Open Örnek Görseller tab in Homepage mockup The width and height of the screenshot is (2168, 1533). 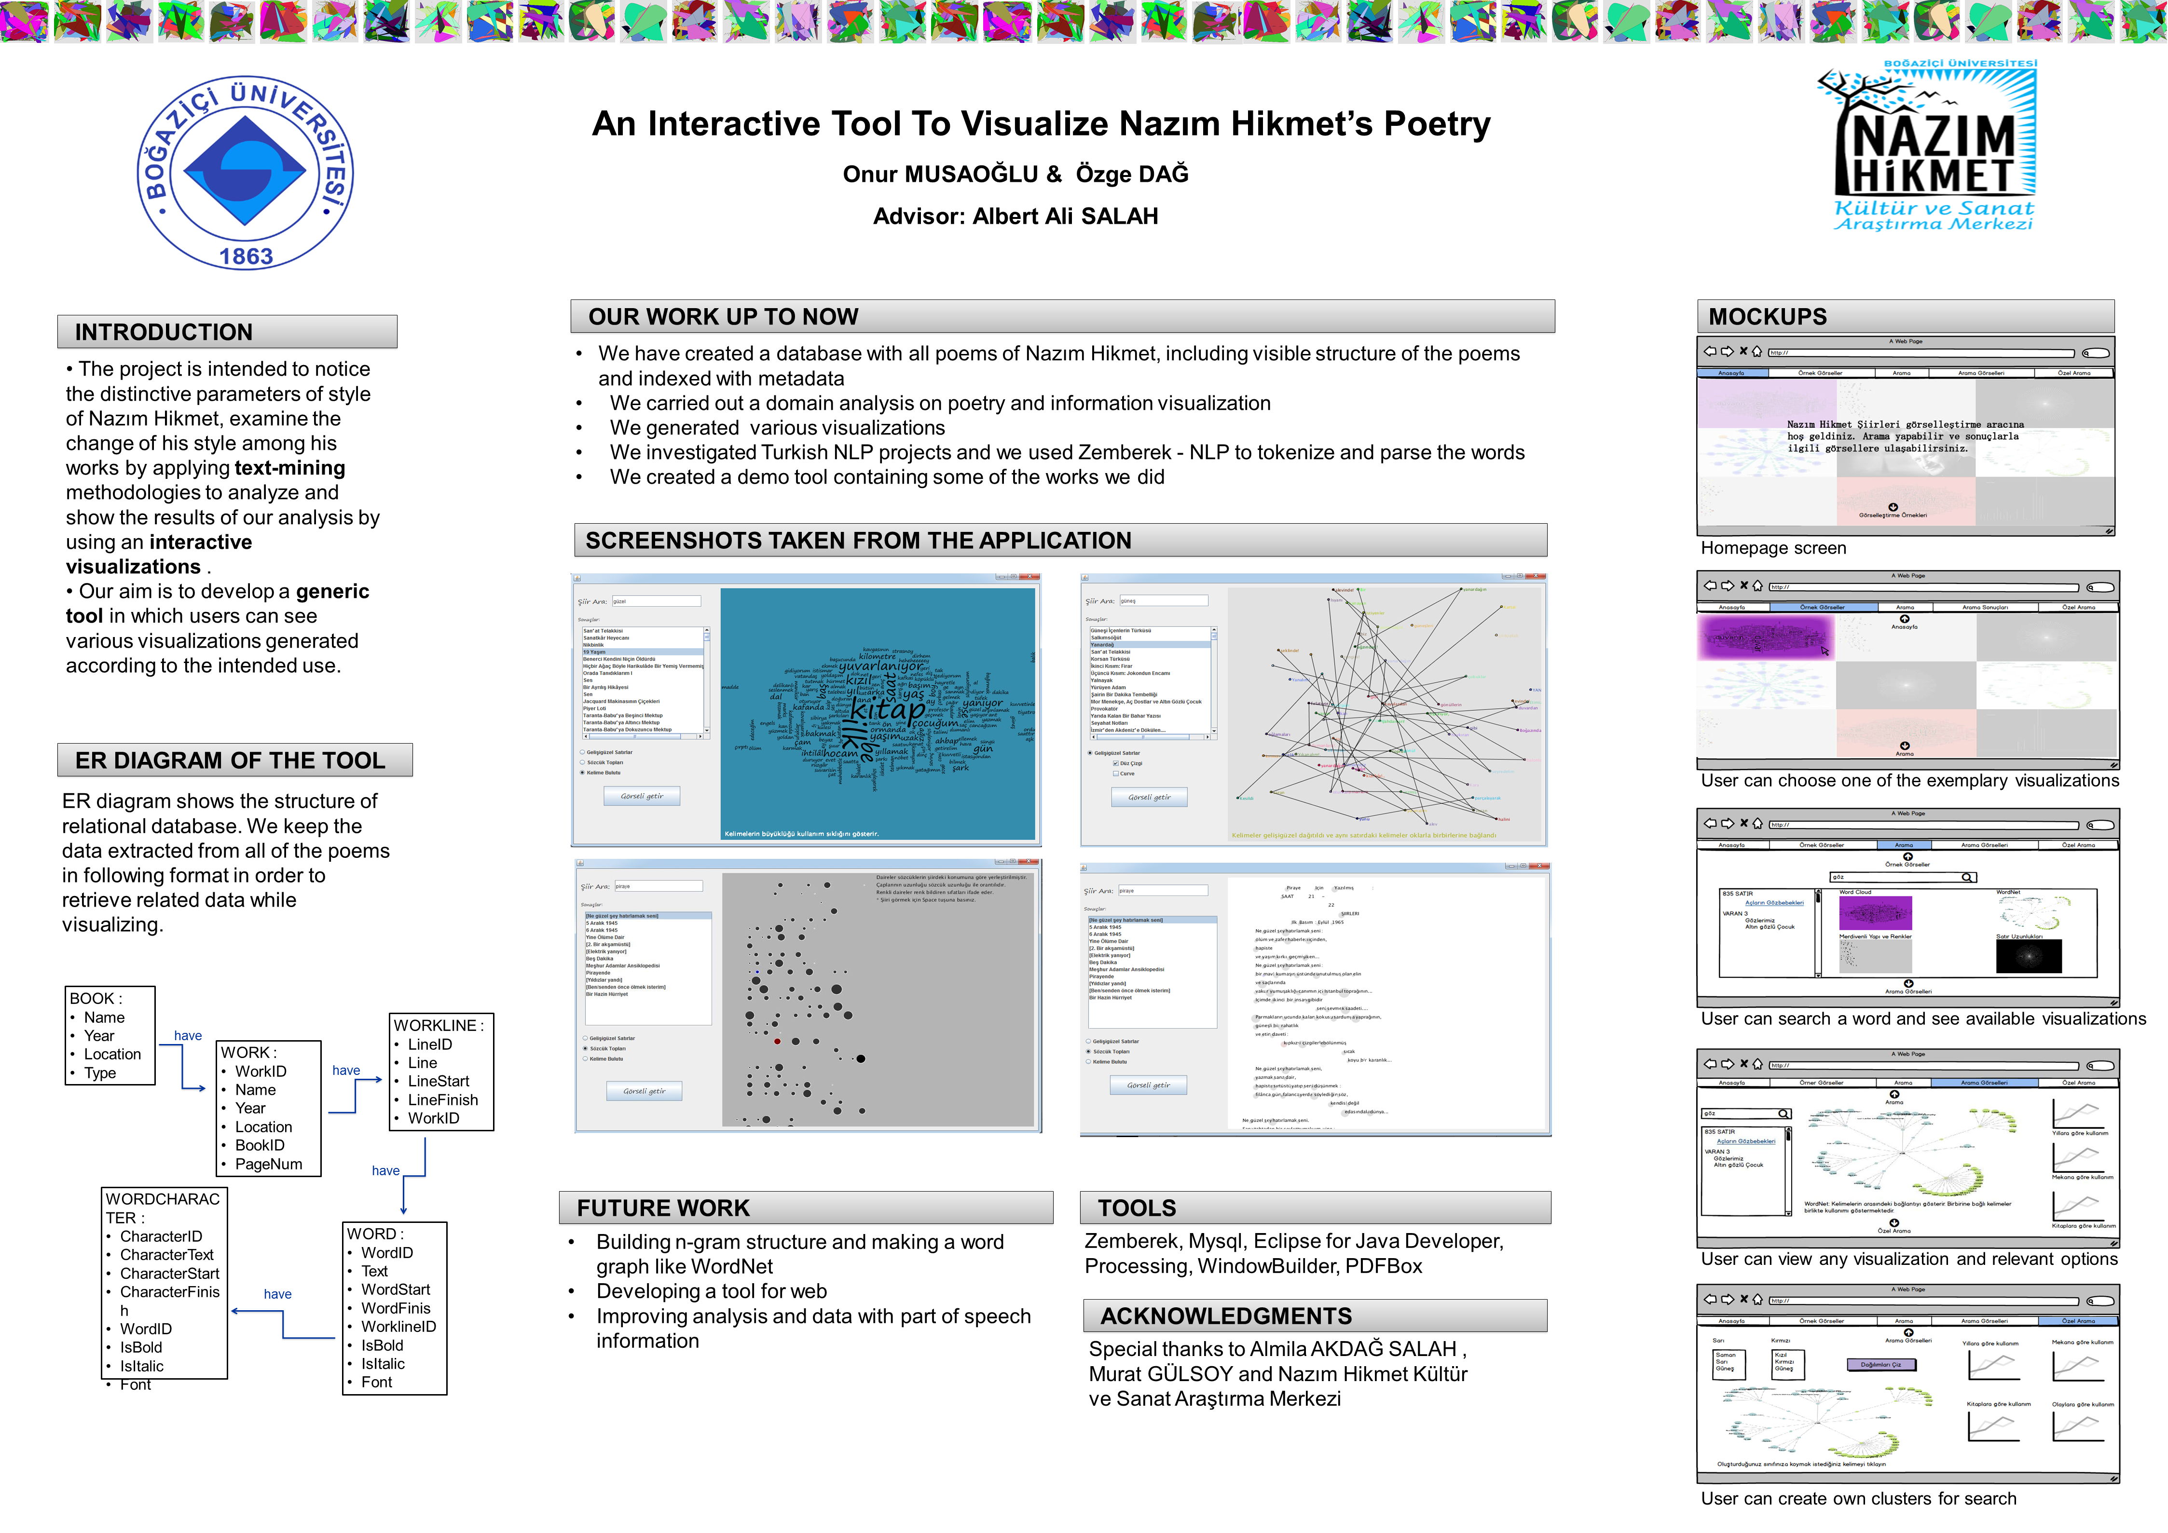[1820, 373]
